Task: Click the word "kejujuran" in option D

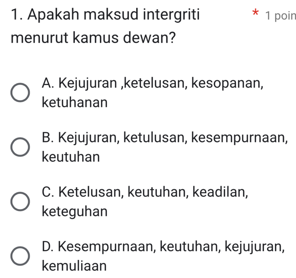Action: point(254,247)
